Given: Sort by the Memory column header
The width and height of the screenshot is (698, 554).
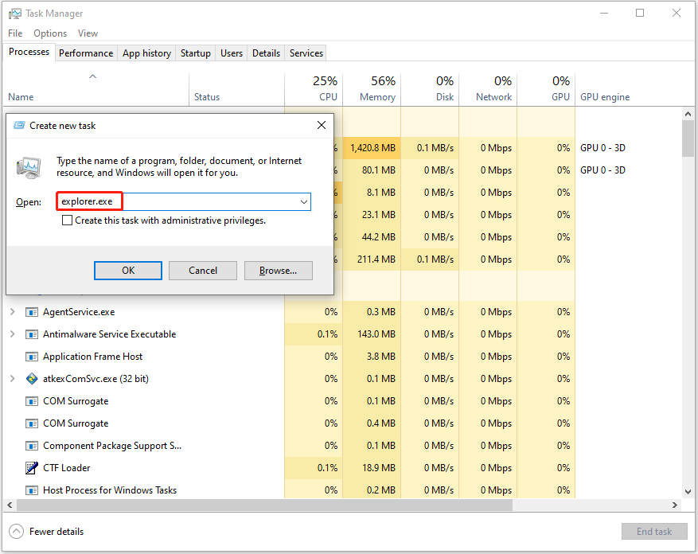Looking at the screenshot, I should tap(372, 89).
